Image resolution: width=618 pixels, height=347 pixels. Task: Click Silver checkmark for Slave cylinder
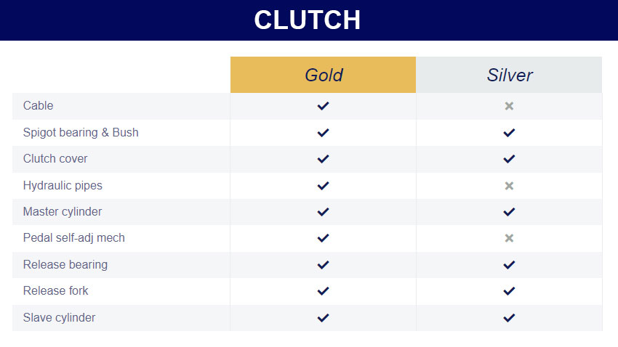pos(509,318)
